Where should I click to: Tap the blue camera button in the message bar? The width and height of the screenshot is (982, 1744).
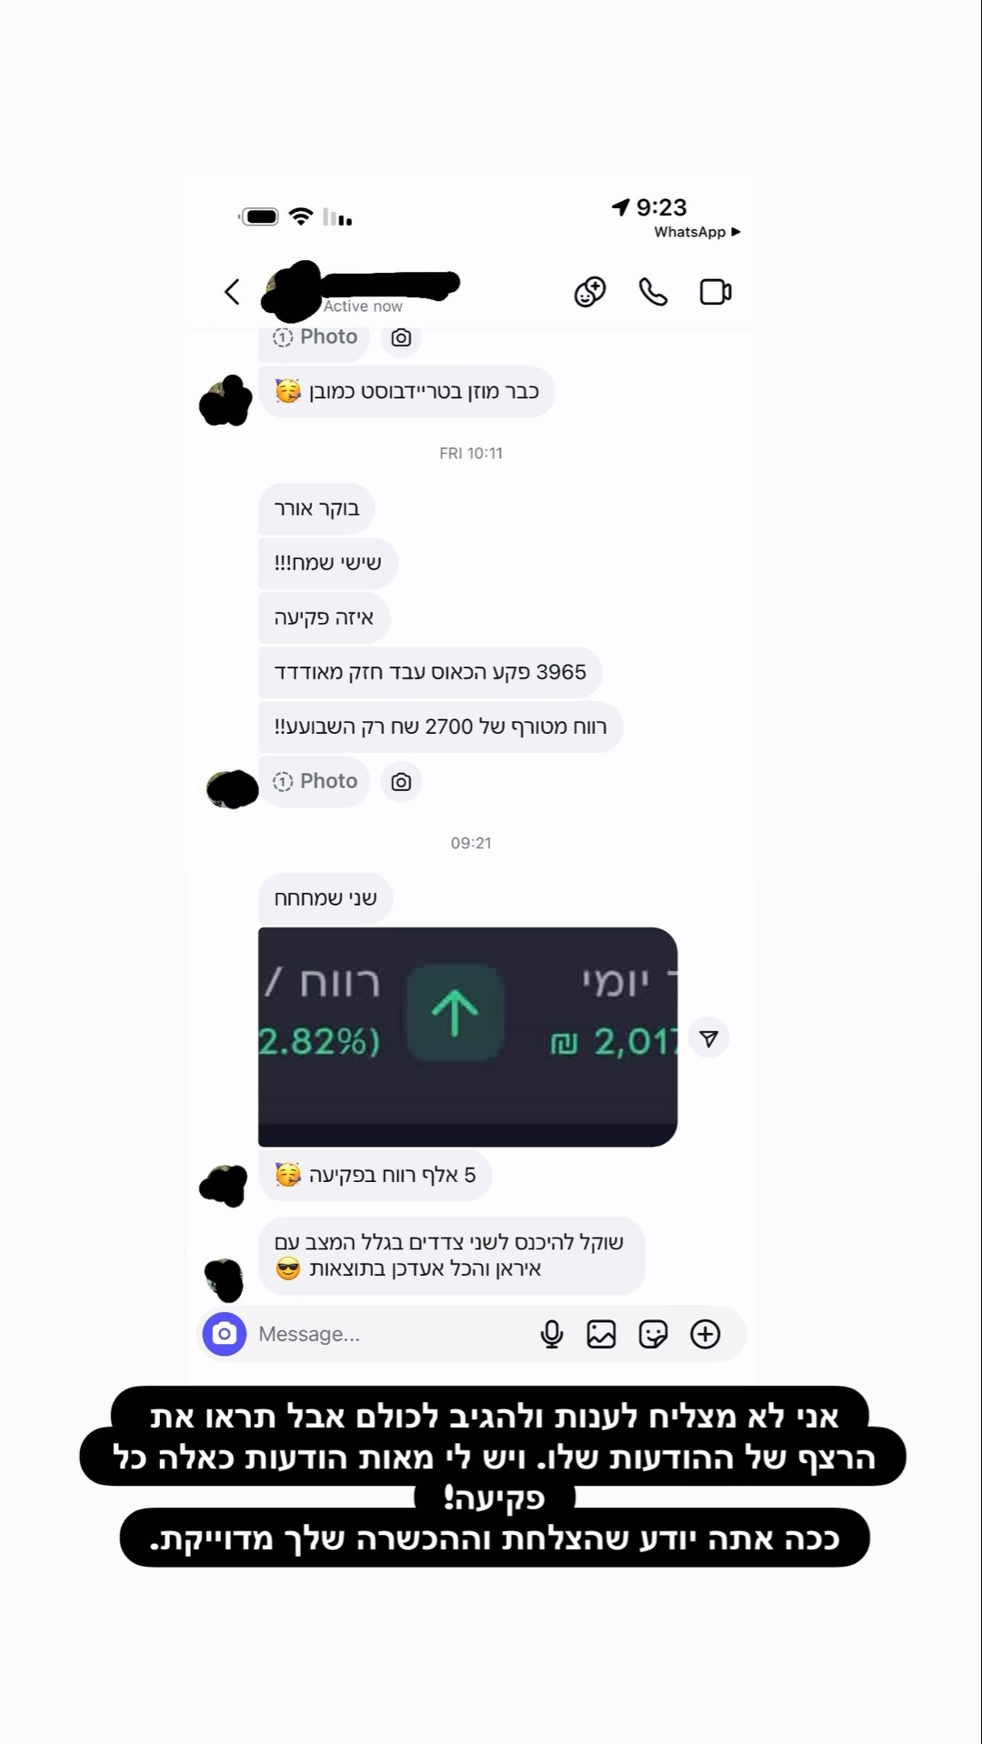225,1334
